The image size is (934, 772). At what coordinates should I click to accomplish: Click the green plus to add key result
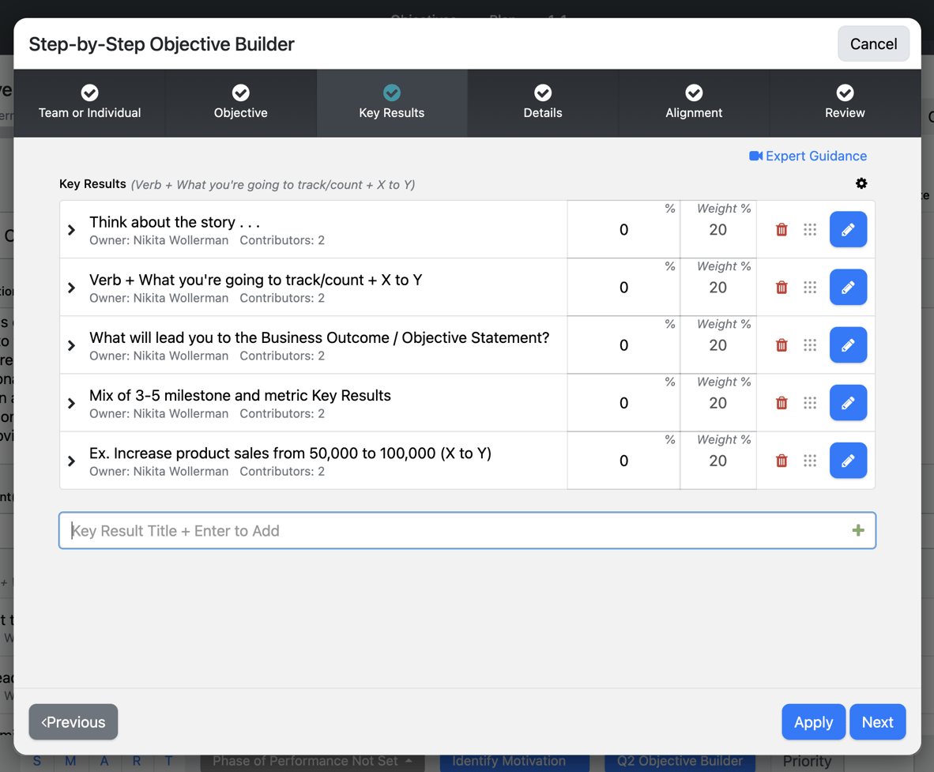(x=858, y=530)
